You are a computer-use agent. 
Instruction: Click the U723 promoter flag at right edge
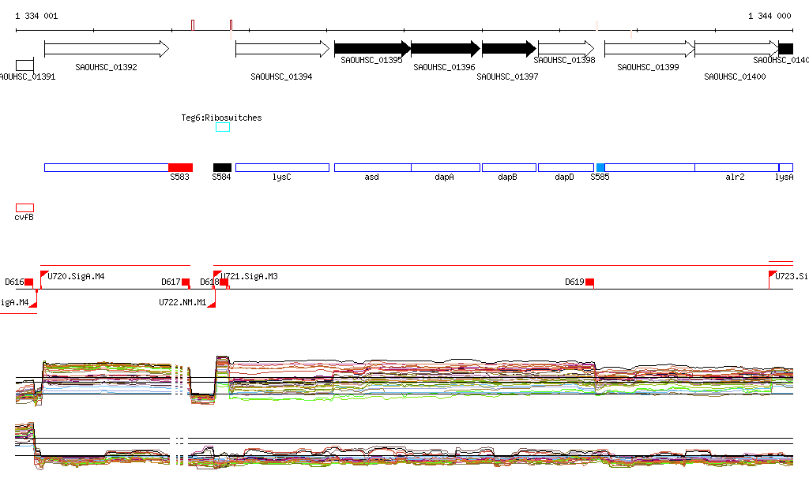point(773,275)
